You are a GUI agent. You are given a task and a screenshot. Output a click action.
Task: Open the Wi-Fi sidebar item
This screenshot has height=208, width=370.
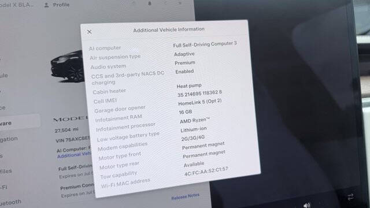pyautogui.click(x=3, y=187)
